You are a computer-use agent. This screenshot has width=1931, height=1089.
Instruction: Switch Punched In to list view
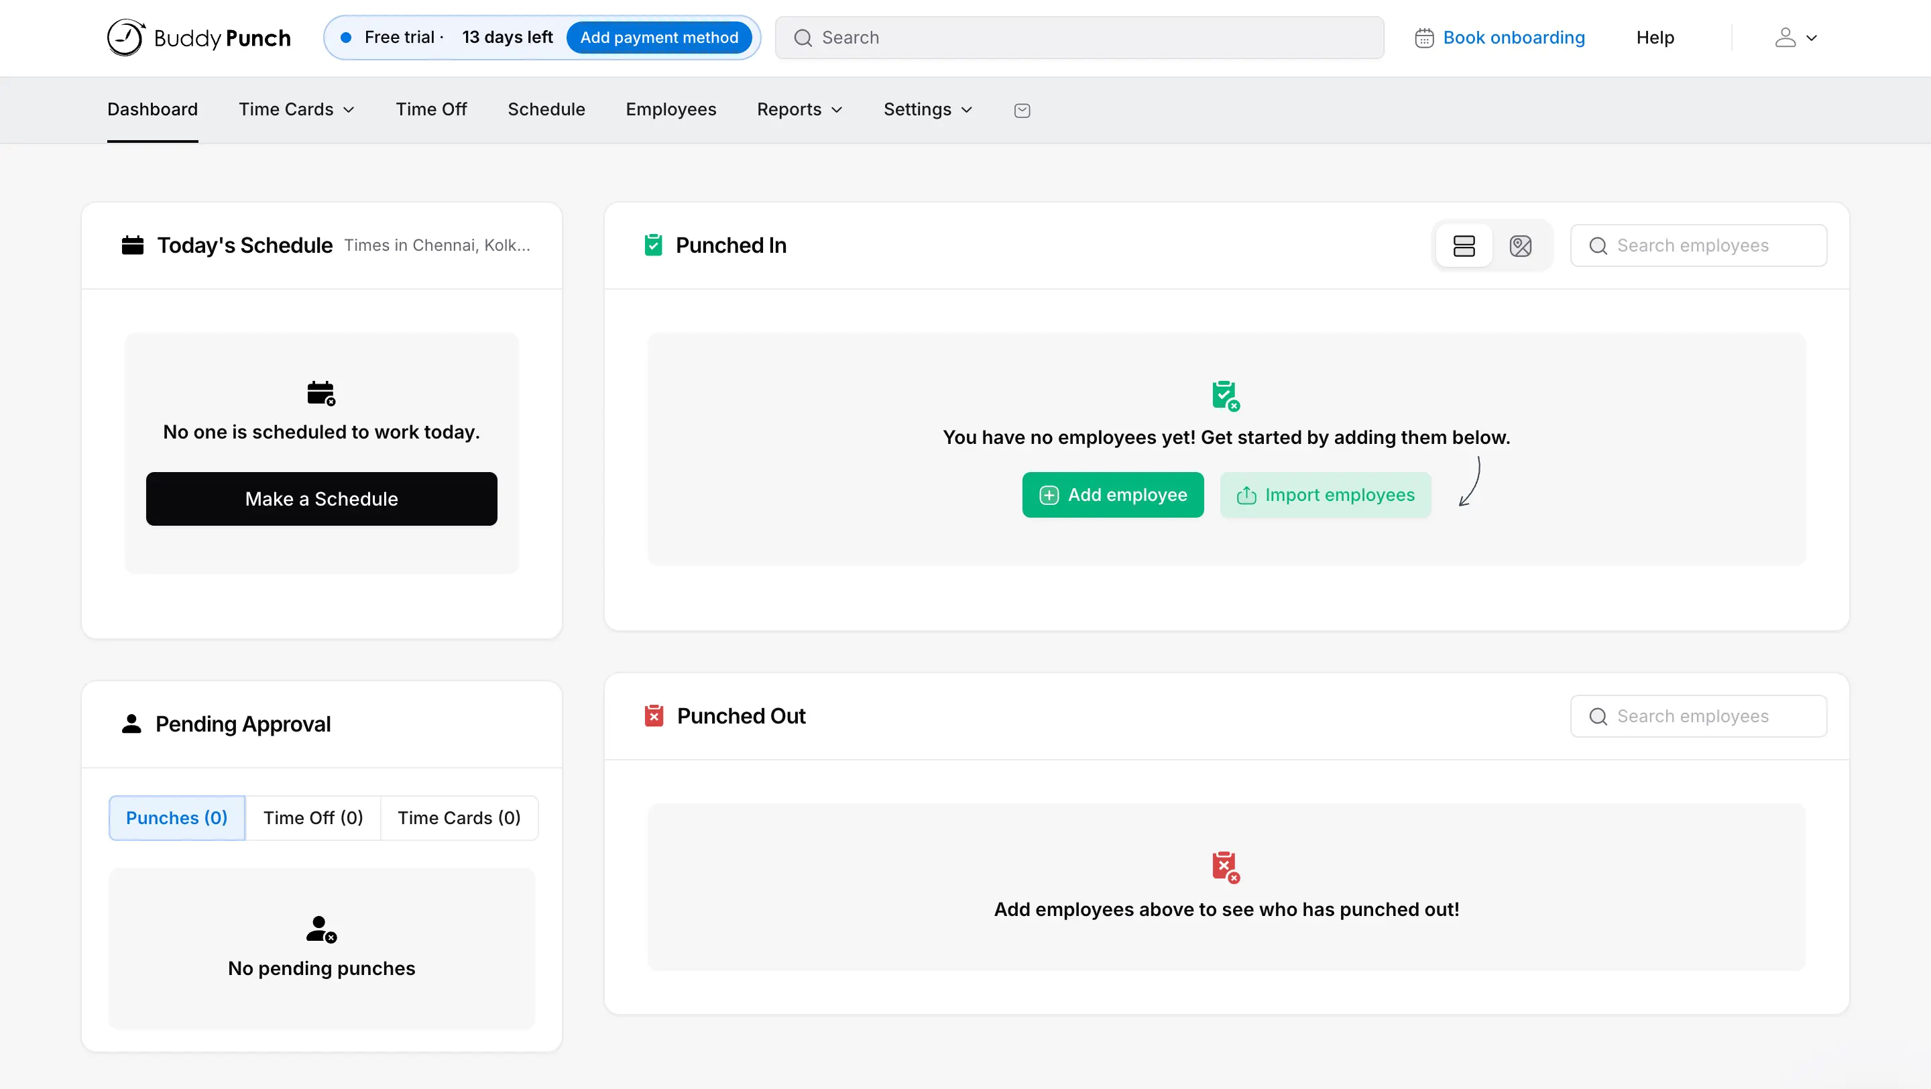pos(1464,246)
